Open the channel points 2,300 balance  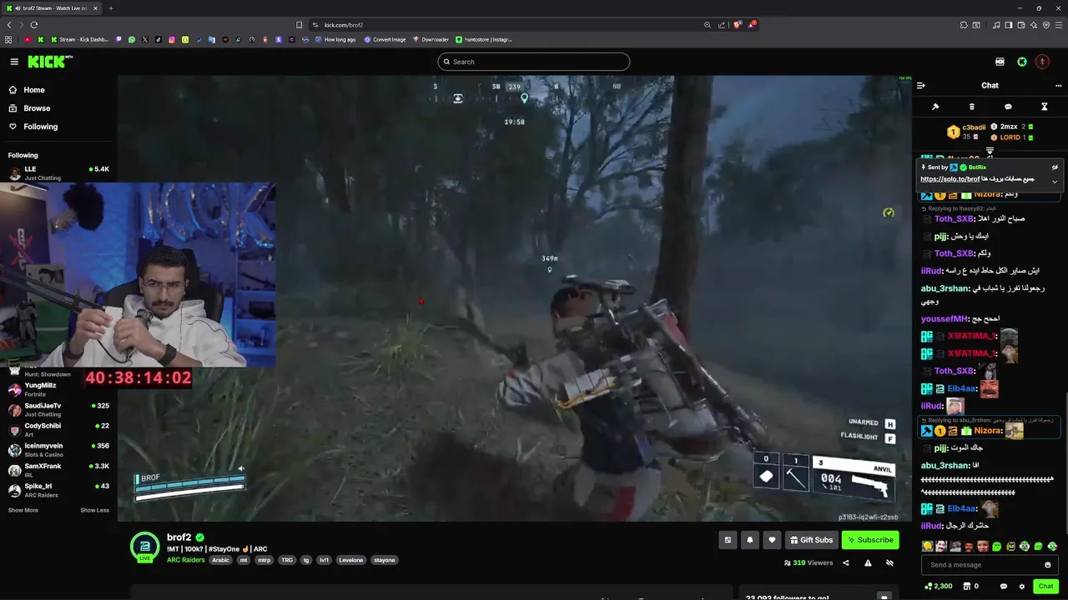click(x=938, y=587)
